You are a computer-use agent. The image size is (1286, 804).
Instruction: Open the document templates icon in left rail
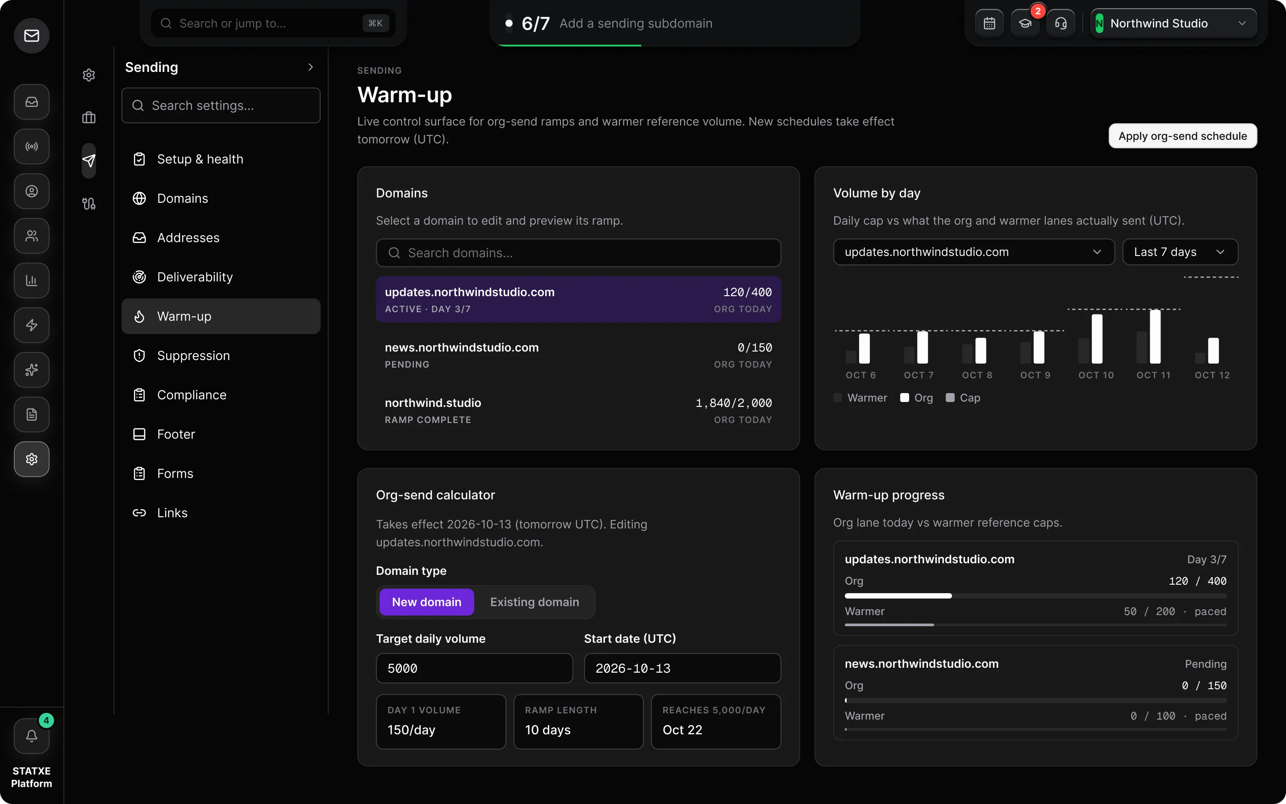(32, 414)
